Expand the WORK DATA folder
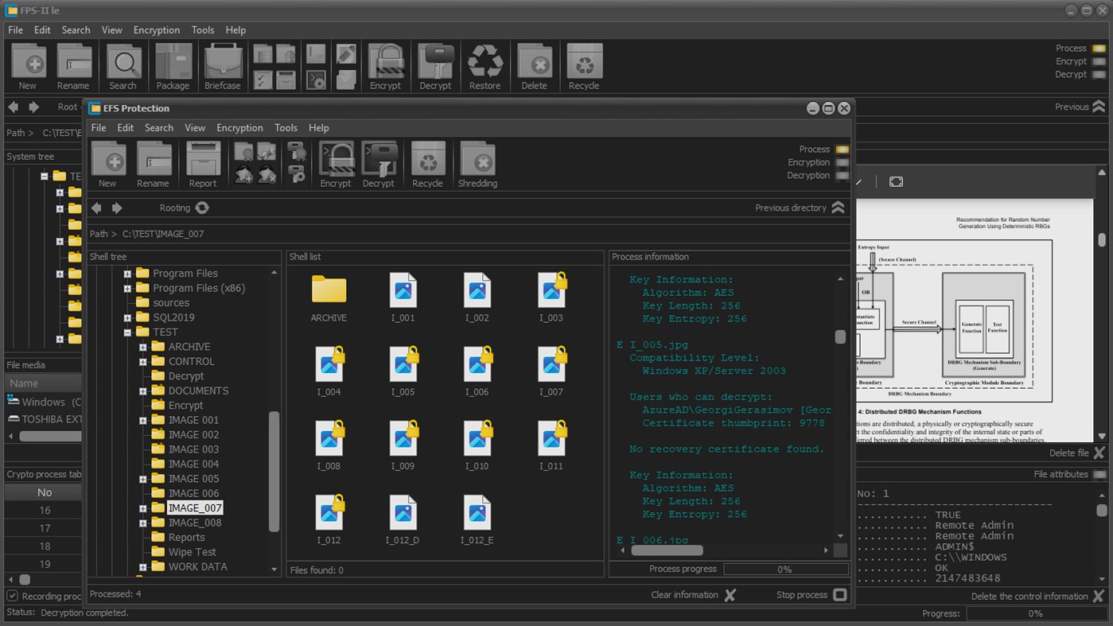 (142, 566)
